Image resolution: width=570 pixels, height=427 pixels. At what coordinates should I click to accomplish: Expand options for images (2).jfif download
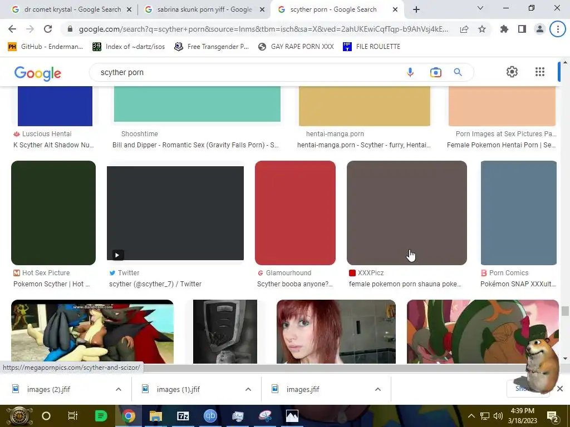coord(119,389)
